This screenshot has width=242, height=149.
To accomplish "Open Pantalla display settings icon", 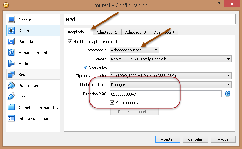I will click(11, 41).
